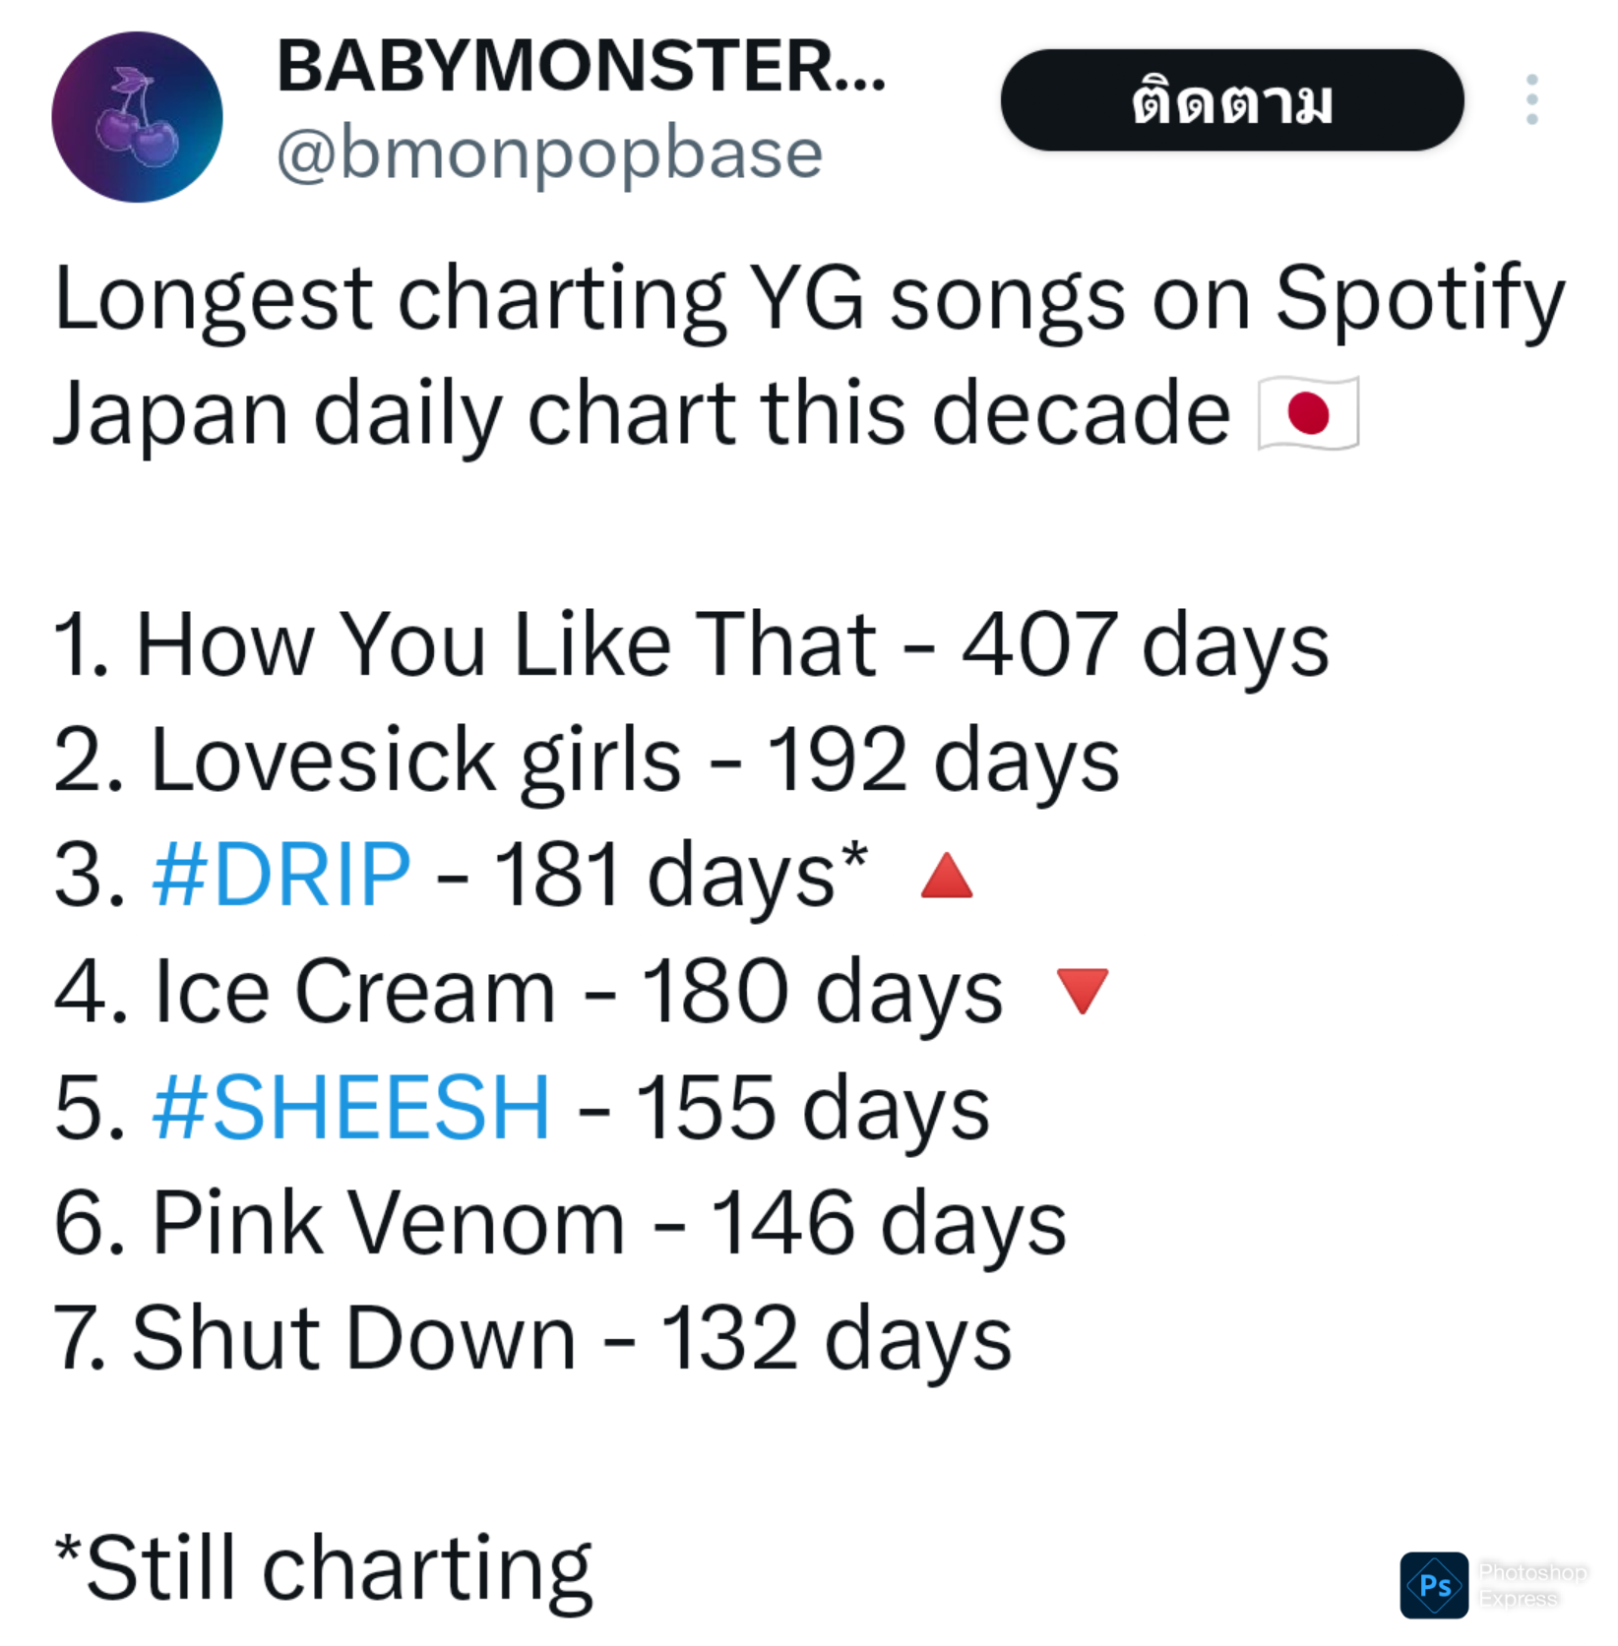Click the 181 days text
Viewport: 1618px width, 1646px height.
(681, 876)
